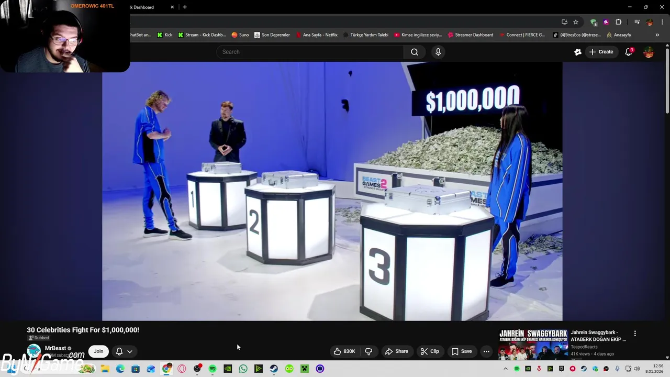The image size is (670, 377).
Task: Open Steam from the taskbar
Action: coord(274,369)
